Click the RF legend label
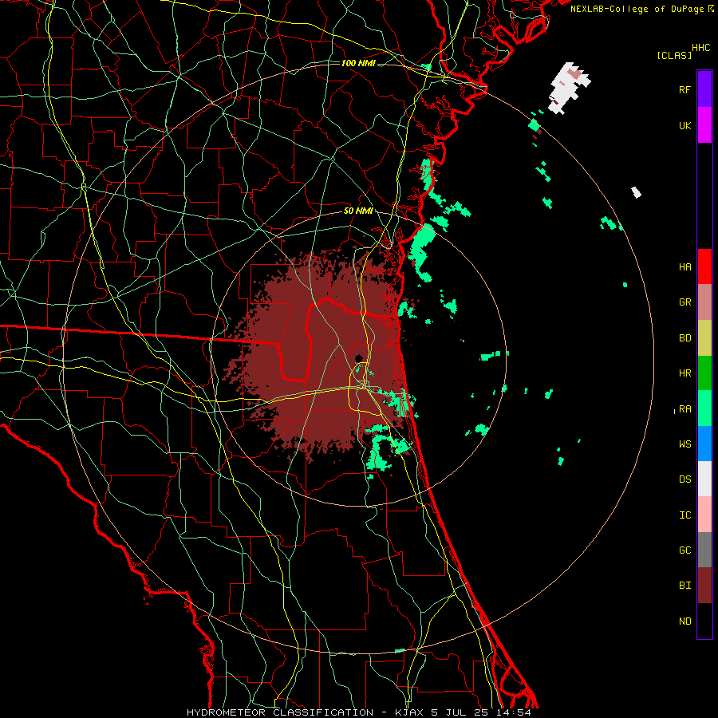The width and height of the screenshot is (718, 718). click(684, 90)
